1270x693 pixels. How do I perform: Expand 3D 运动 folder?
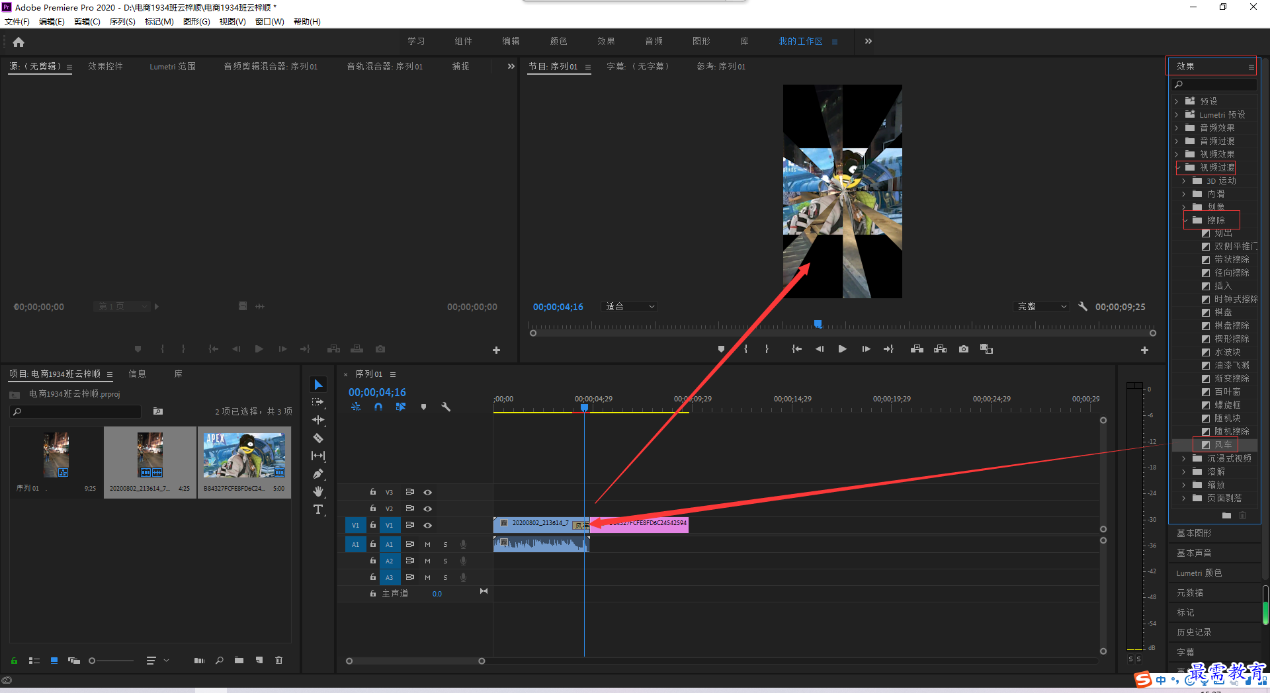(1184, 181)
